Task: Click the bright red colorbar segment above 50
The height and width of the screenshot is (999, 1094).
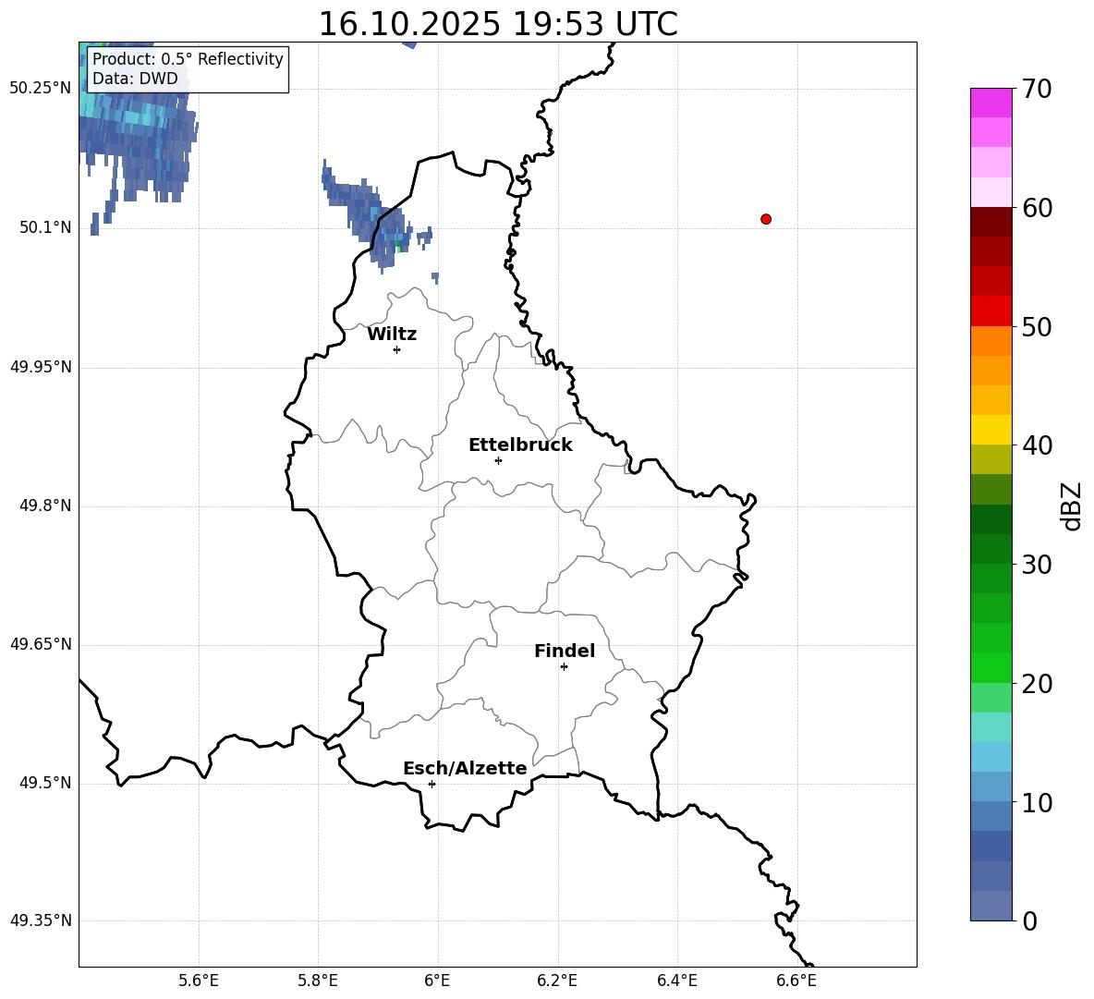Action: point(991,311)
